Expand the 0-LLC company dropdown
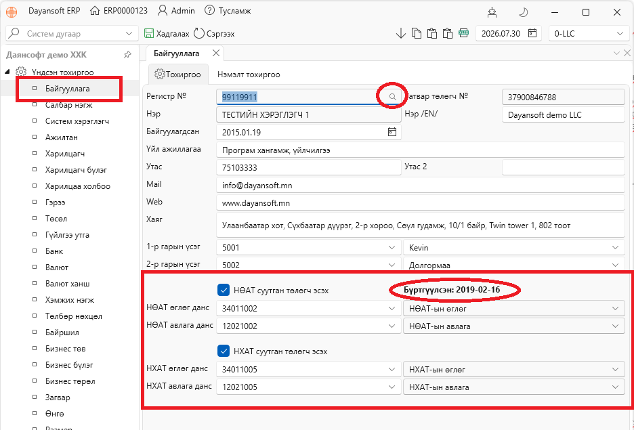This screenshot has width=634, height=430. [620, 34]
